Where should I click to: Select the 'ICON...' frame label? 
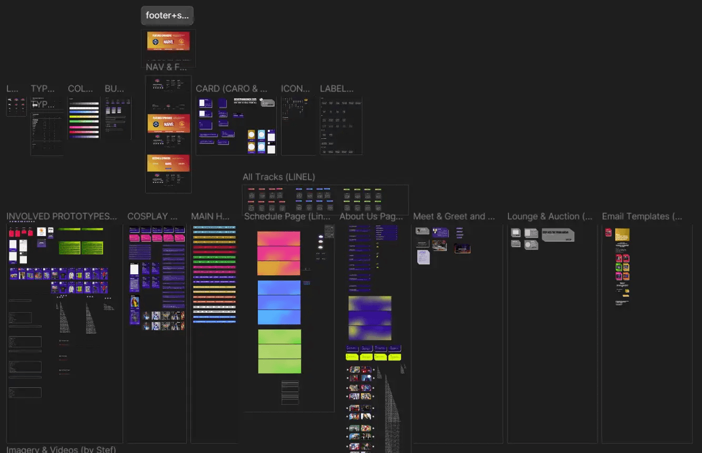[x=295, y=89]
